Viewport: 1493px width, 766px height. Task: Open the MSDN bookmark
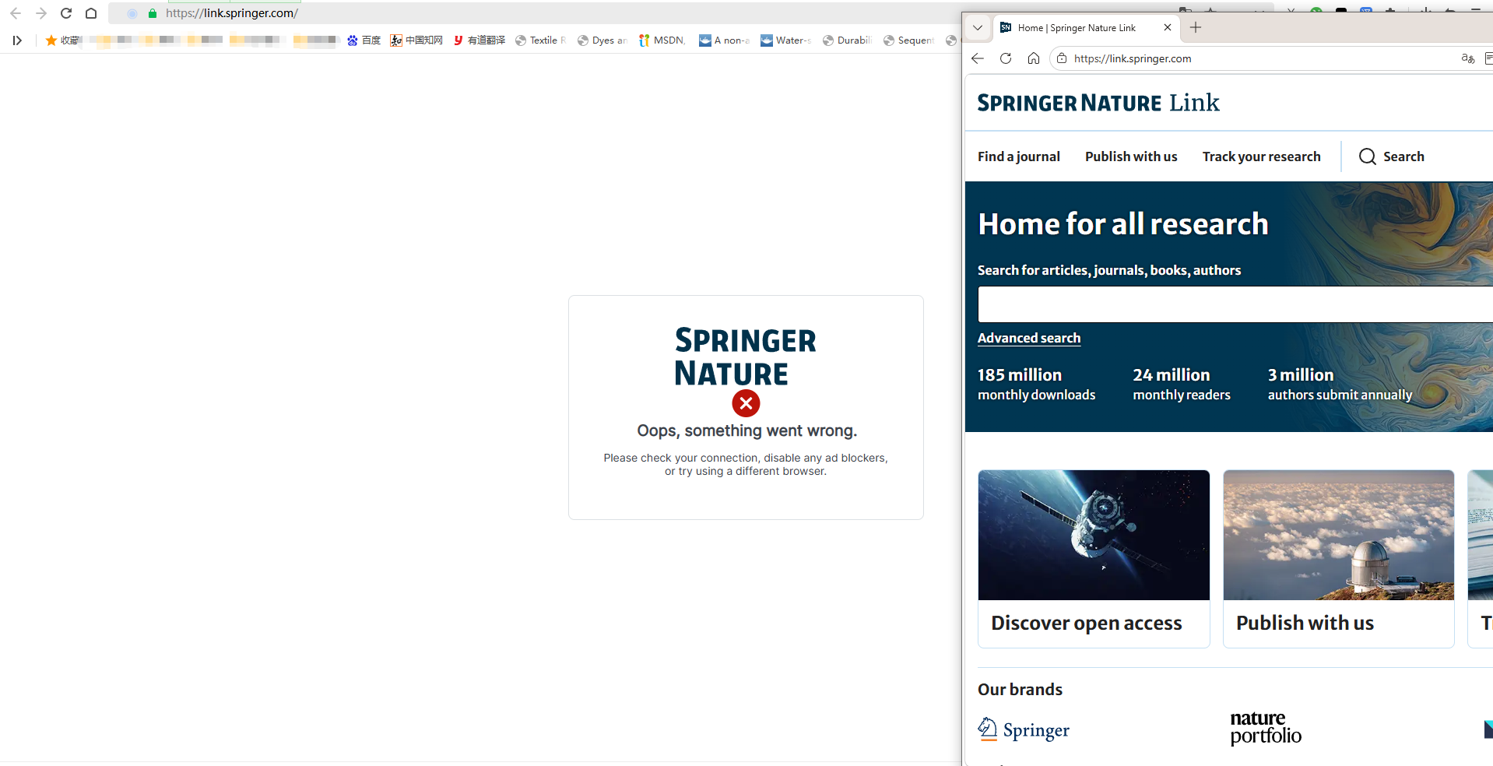[x=662, y=40]
